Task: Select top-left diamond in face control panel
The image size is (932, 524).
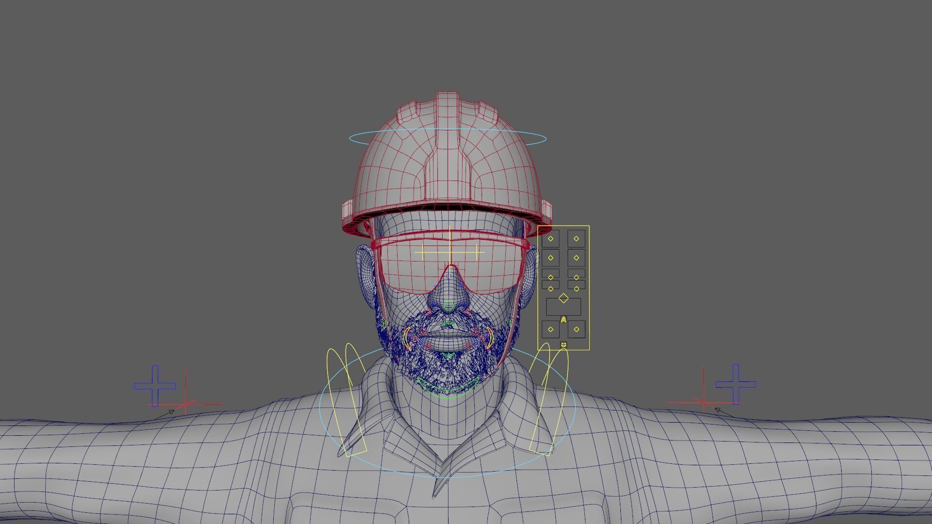Action: point(550,238)
